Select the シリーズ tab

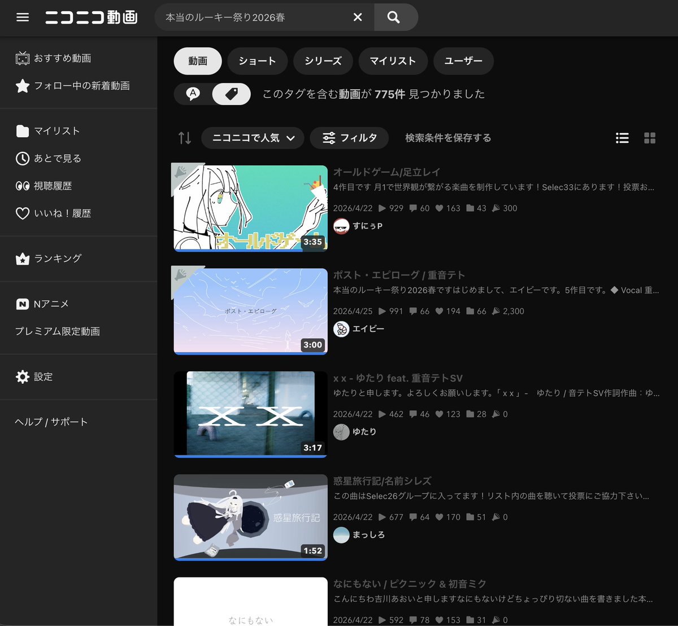[x=323, y=61]
